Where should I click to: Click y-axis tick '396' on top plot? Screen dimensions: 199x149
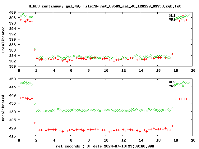[12, 23]
